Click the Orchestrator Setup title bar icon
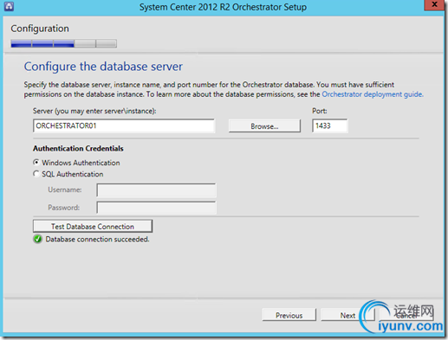448x340 pixels. point(9,6)
